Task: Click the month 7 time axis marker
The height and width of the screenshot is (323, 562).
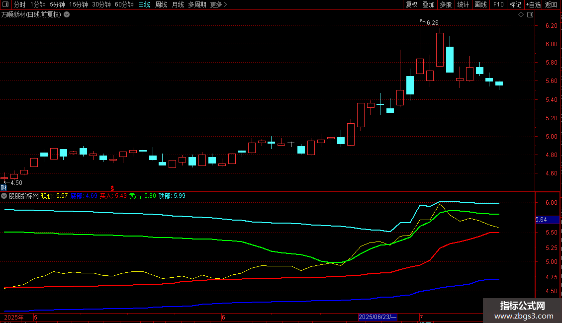Action: 422,317
